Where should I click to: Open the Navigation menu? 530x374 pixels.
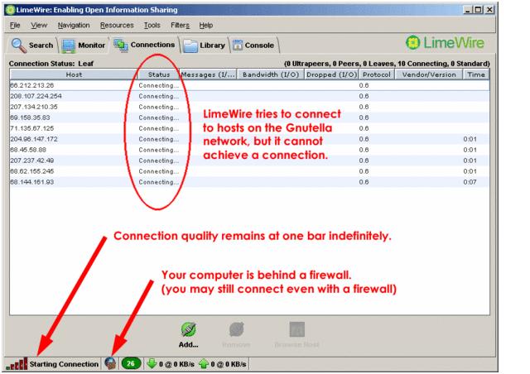point(74,26)
